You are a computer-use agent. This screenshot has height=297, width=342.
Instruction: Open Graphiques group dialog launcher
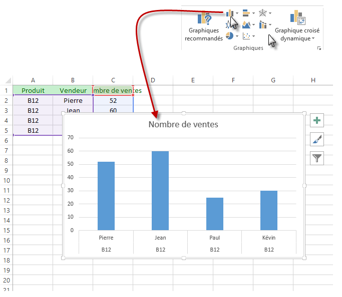coord(319,48)
